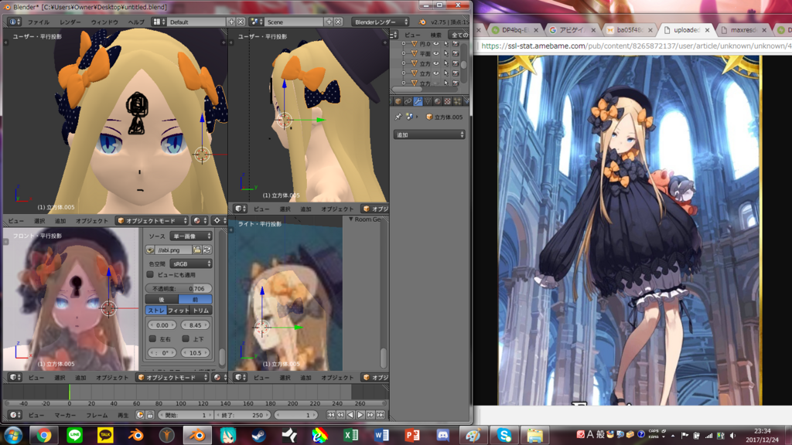Open the Material (sphere) properties tab

(438, 101)
